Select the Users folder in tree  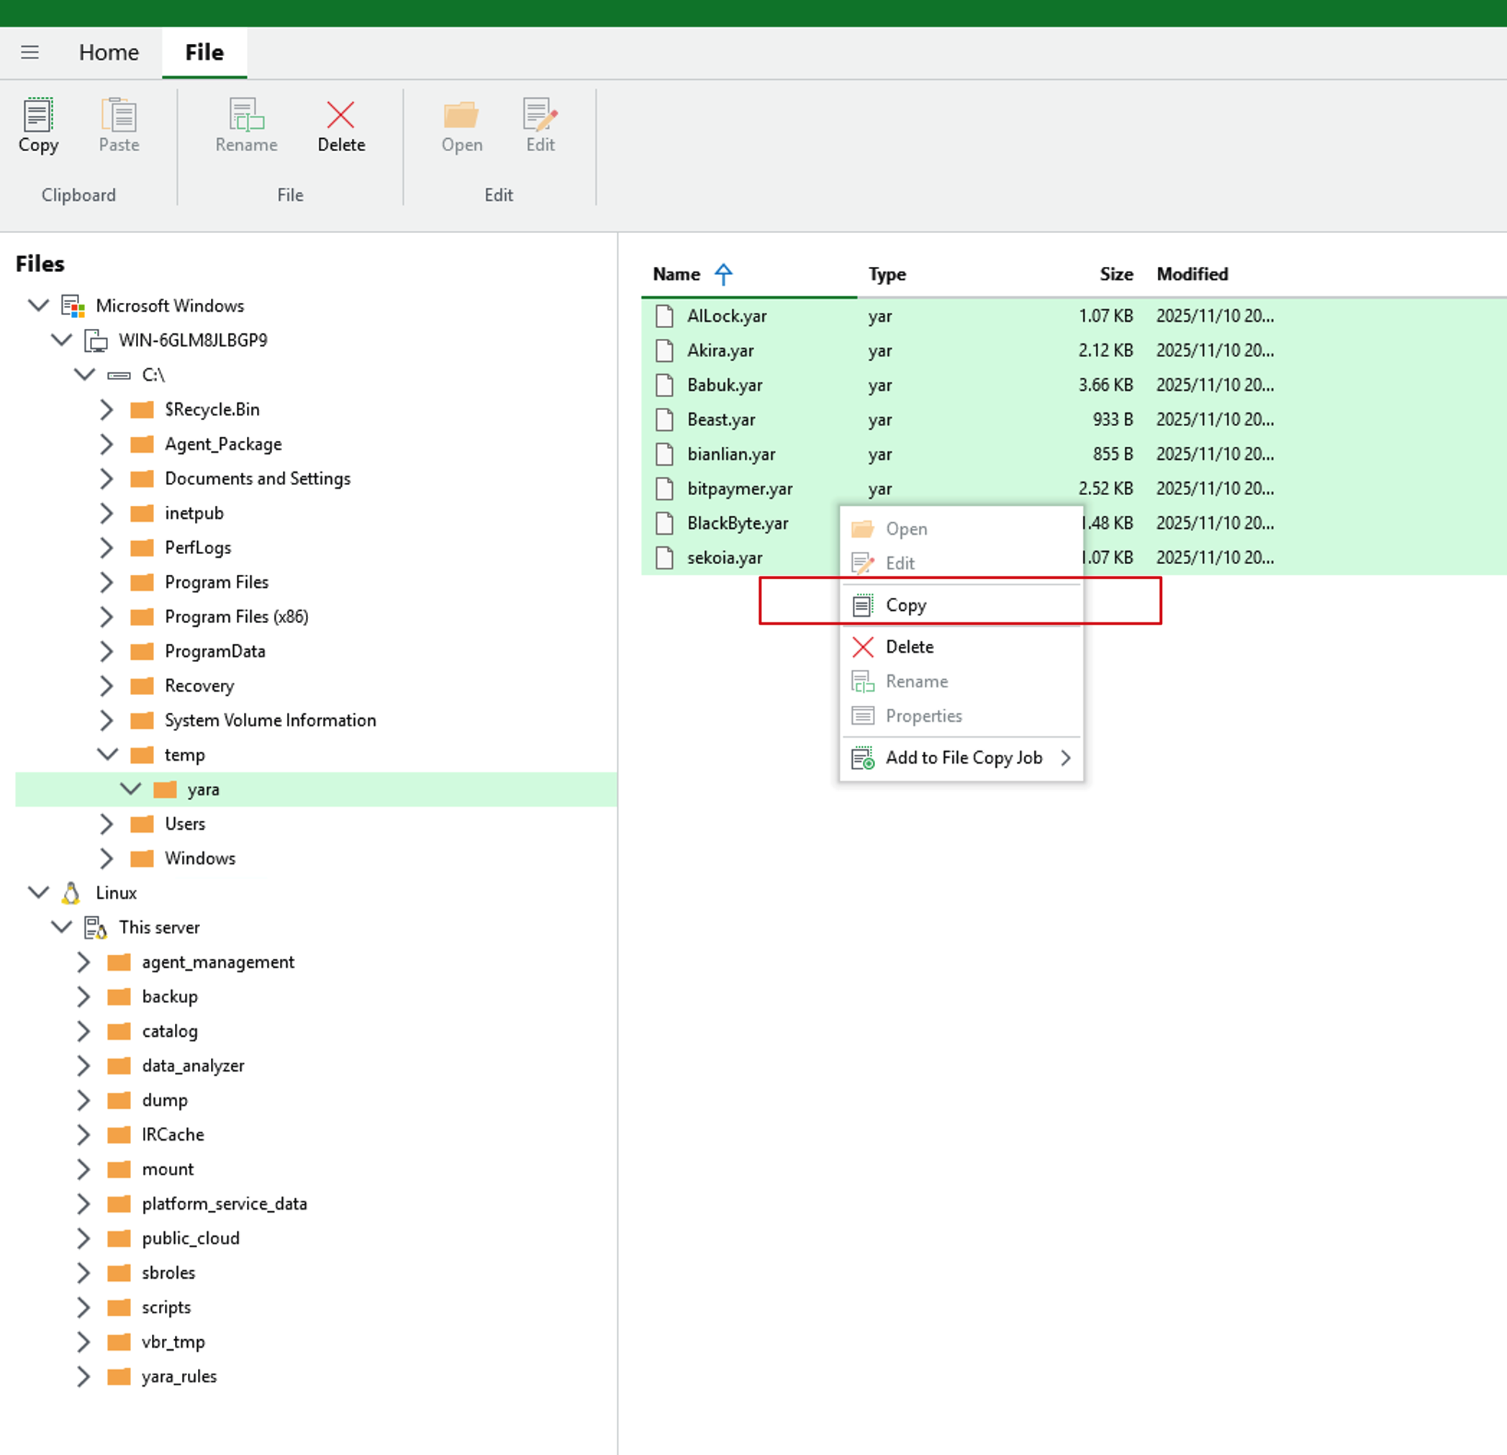click(184, 823)
